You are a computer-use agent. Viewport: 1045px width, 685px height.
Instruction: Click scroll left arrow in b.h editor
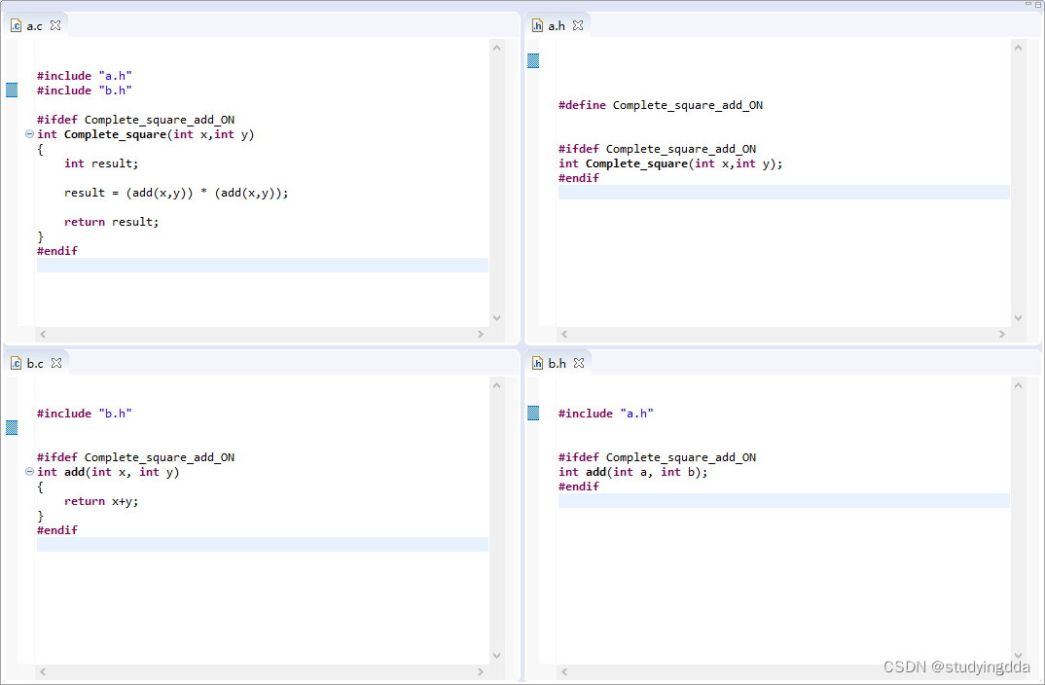564,672
